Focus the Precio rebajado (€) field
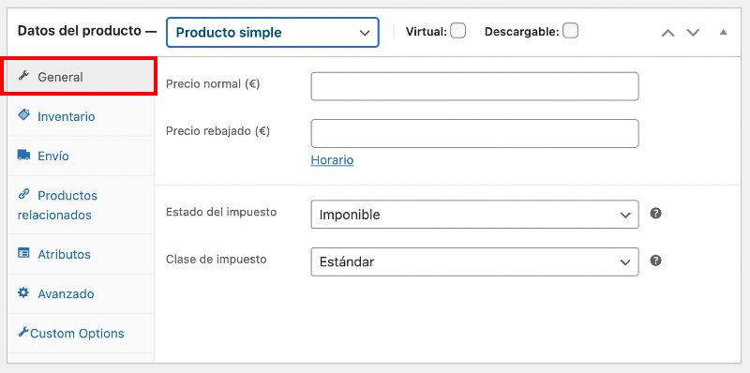The image size is (750, 373). tap(474, 133)
